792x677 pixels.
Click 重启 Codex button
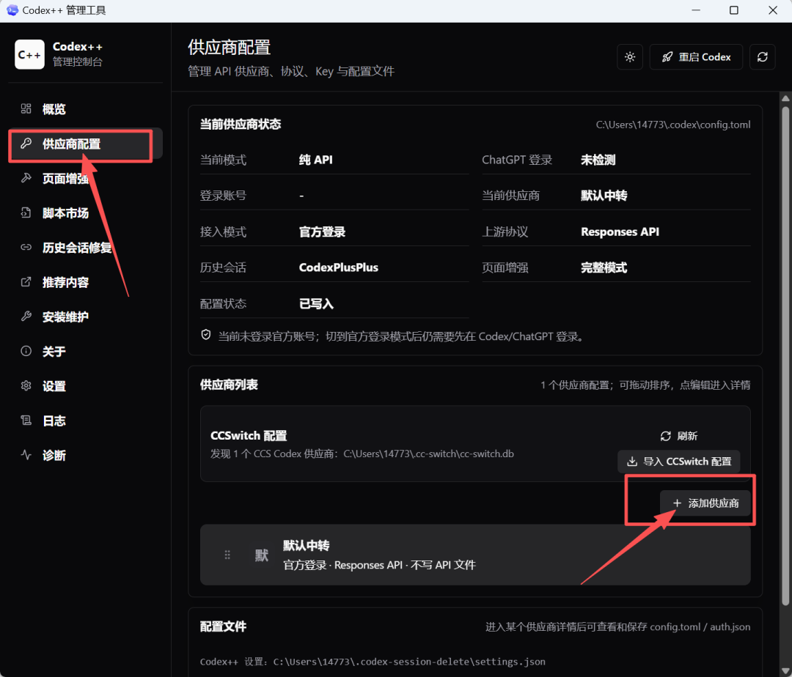[696, 57]
